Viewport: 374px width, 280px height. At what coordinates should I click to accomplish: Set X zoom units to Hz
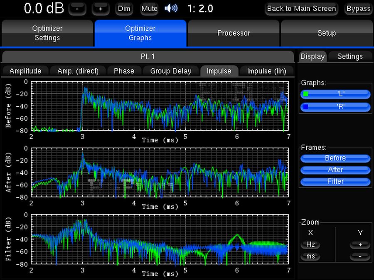click(310, 245)
